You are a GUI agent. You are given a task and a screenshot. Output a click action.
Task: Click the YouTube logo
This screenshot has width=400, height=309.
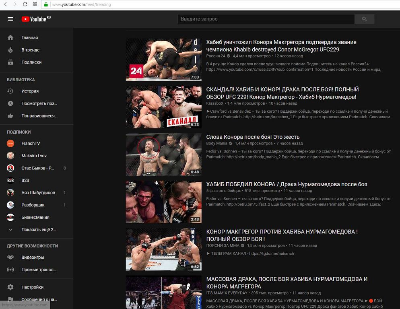[36, 19]
